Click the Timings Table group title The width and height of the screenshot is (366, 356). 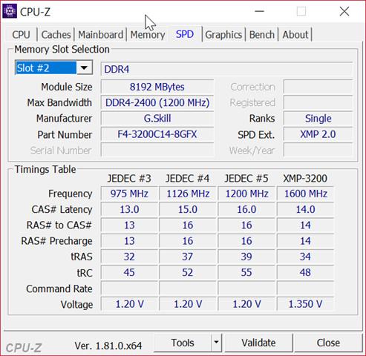pos(45,169)
